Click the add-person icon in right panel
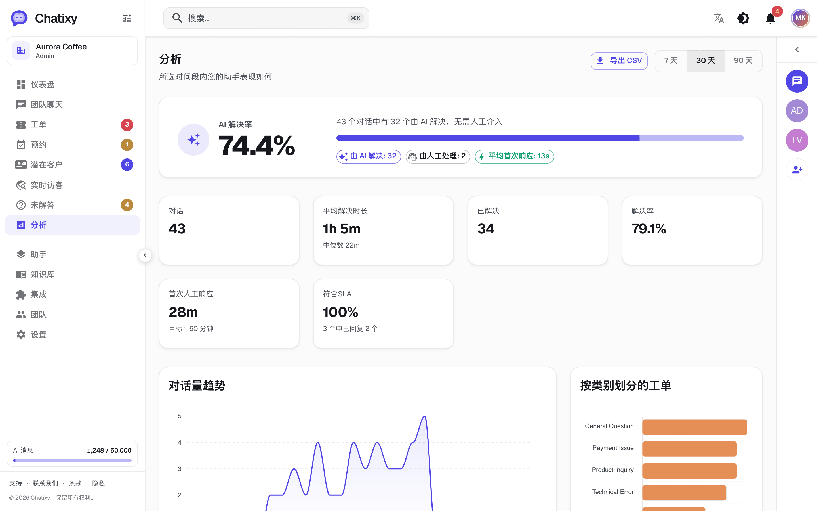This screenshot has height=511, width=817. (797, 170)
